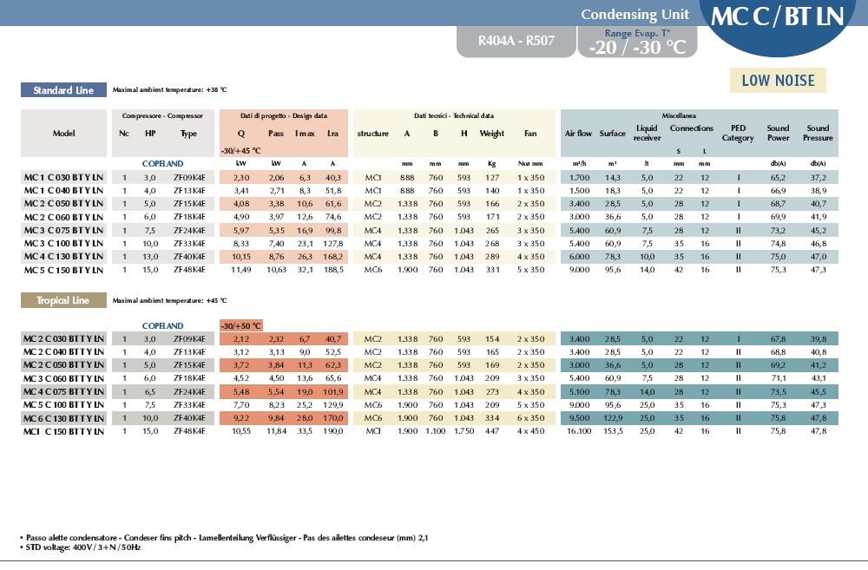
Task: Select the R404A - R507 refrigerant tab
Action: click(515, 40)
